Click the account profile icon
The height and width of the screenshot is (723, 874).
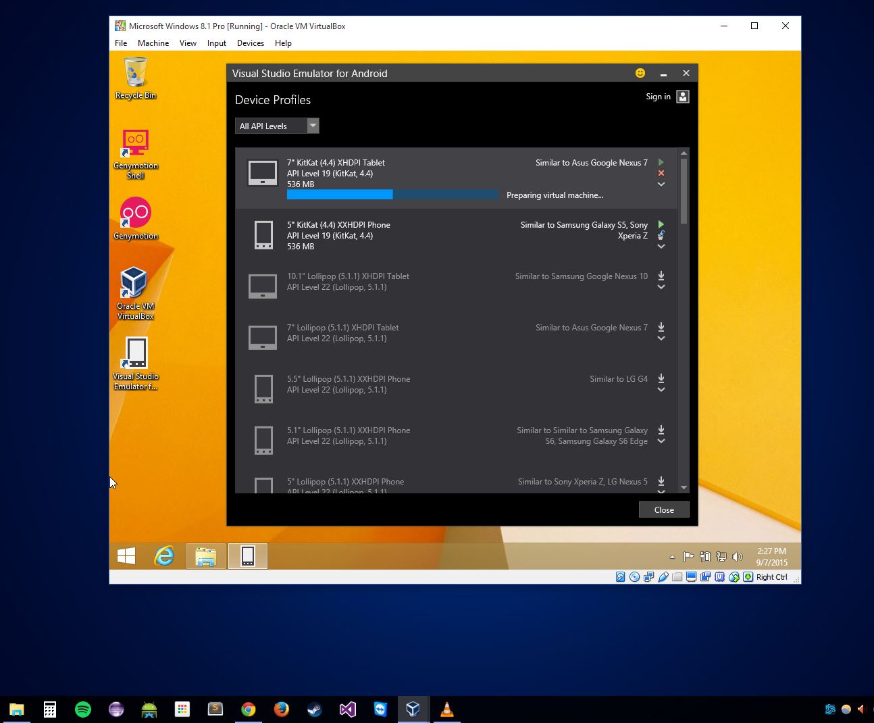point(683,97)
